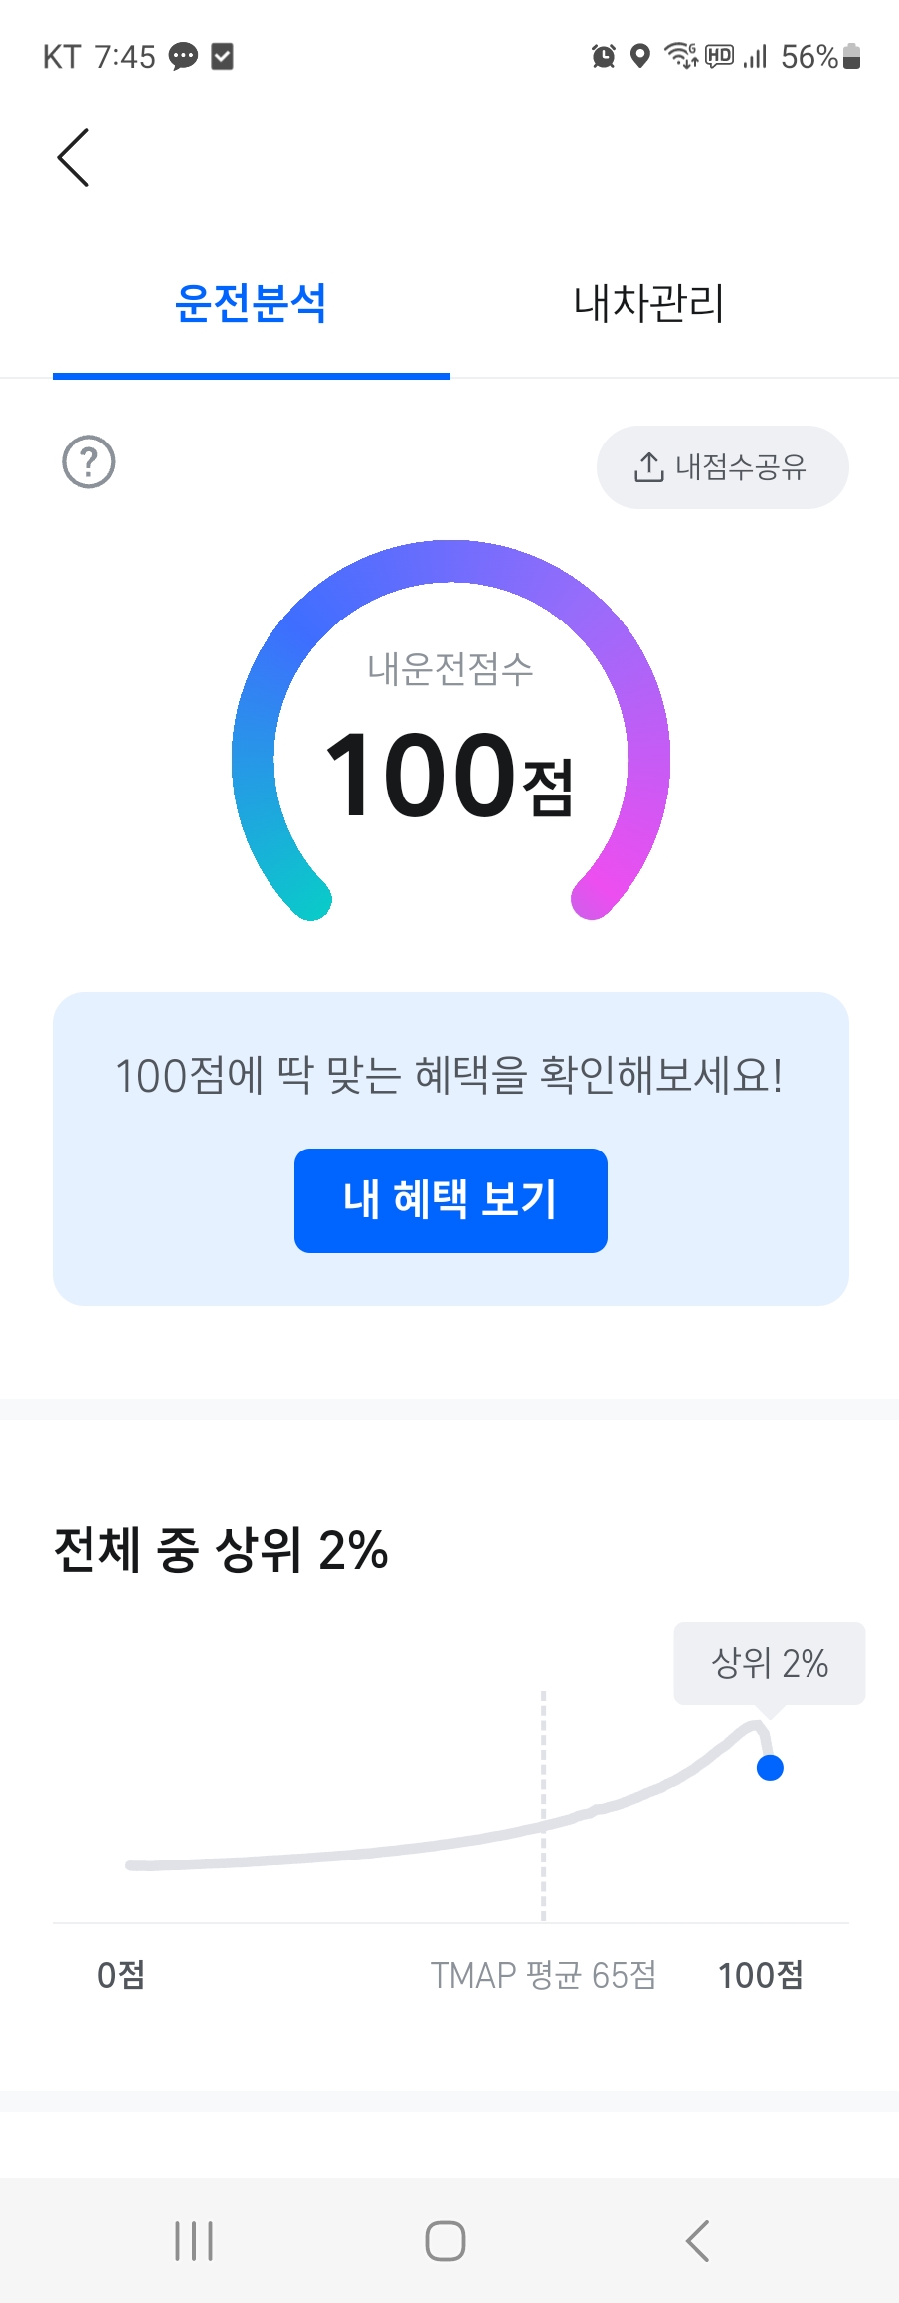Tap the 전체 중 상위 2% heading

221,1550
